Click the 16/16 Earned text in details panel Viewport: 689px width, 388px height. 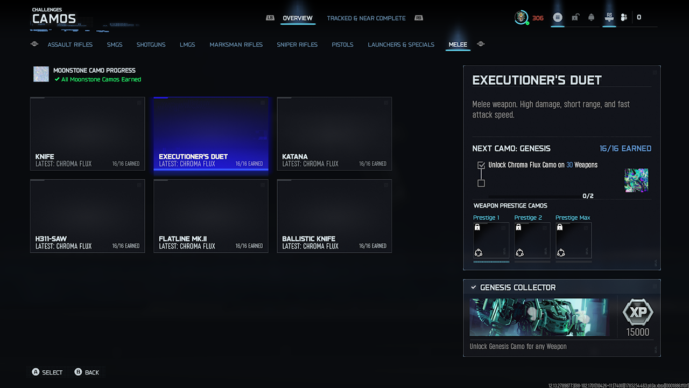click(x=625, y=148)
